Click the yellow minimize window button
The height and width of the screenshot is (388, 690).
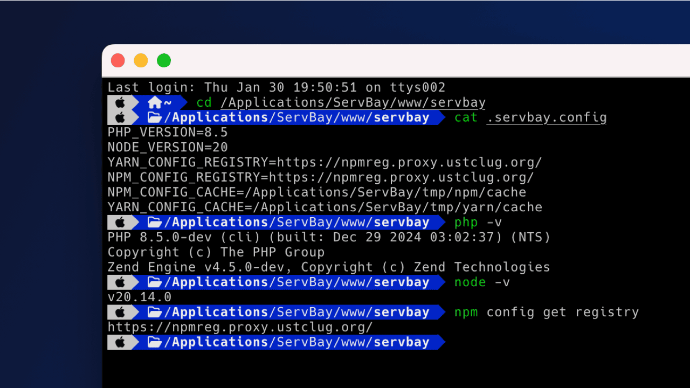[141, 60]
